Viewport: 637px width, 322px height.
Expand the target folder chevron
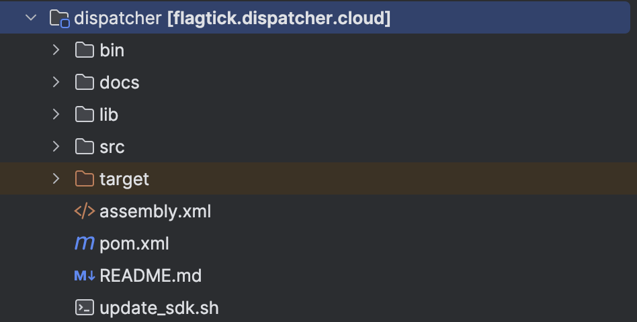(56, 179)
